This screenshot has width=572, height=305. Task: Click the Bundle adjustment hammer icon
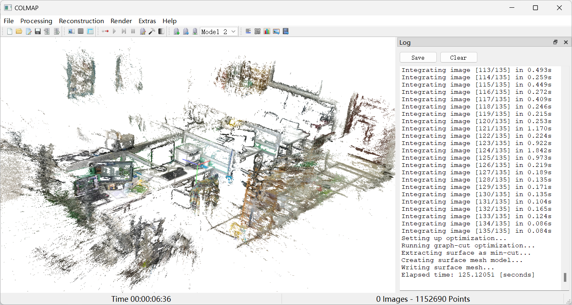click(152, 31)
